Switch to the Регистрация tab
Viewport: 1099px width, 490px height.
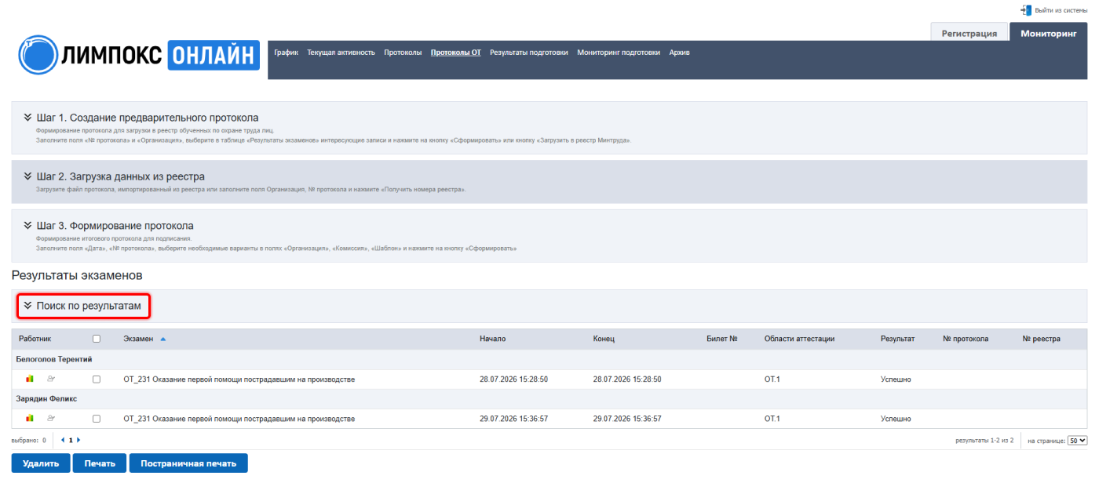pyautogui.click(x=969, y=33)
